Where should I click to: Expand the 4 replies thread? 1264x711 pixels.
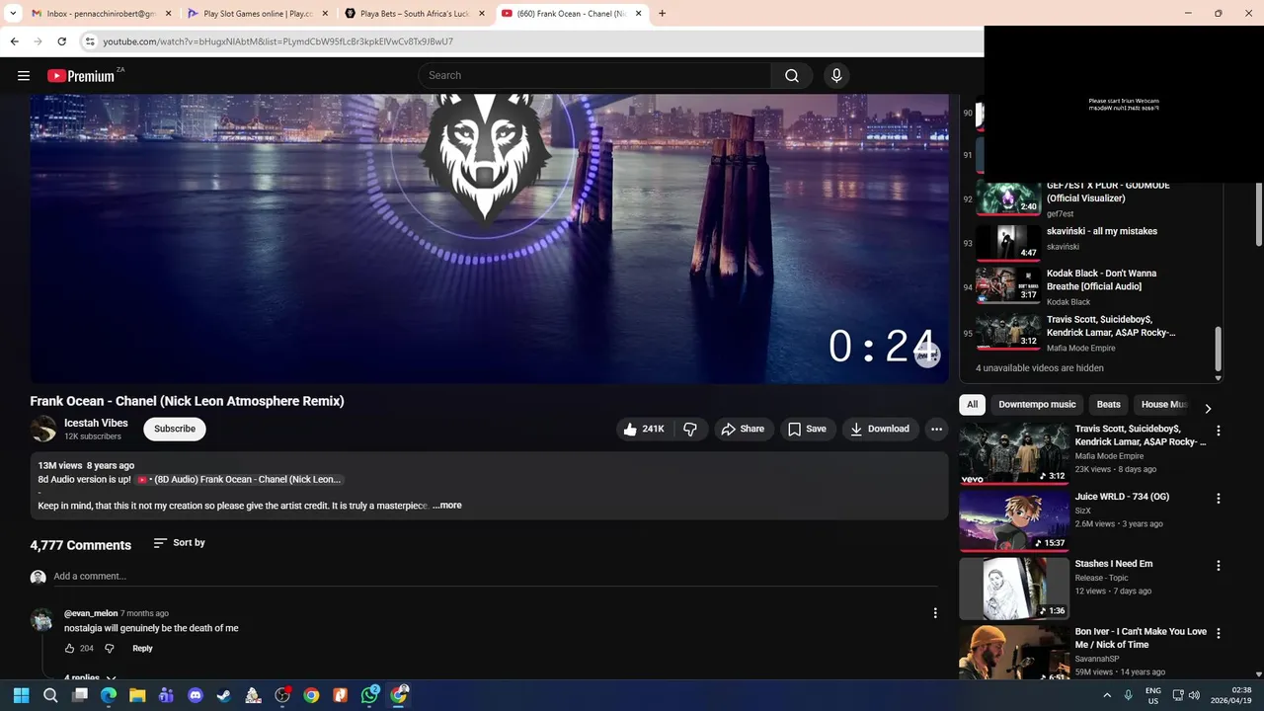click(90, 677)
